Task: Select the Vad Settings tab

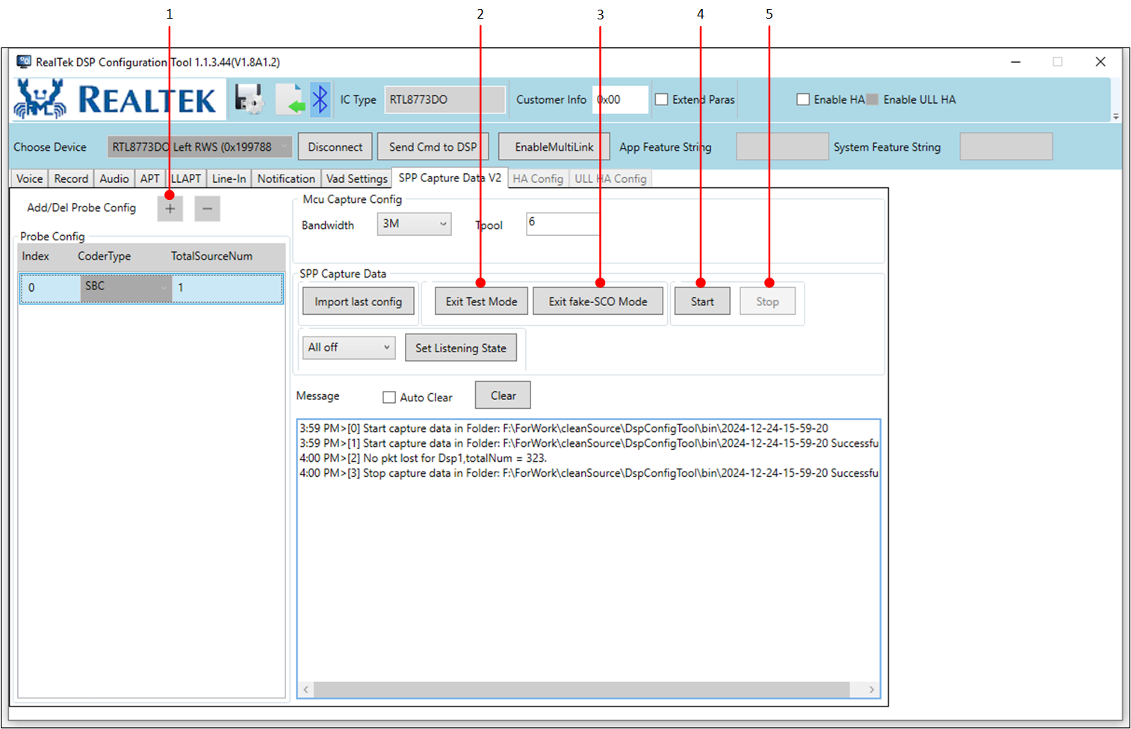Action: (x=356, y=179)
